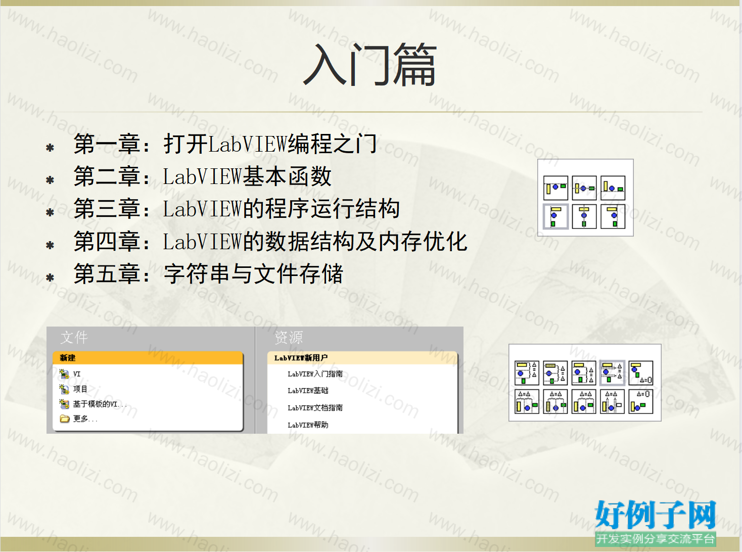The image size is (742, 552).
Task: Pick the horizontal compress icon
Action: pos(641,401)
